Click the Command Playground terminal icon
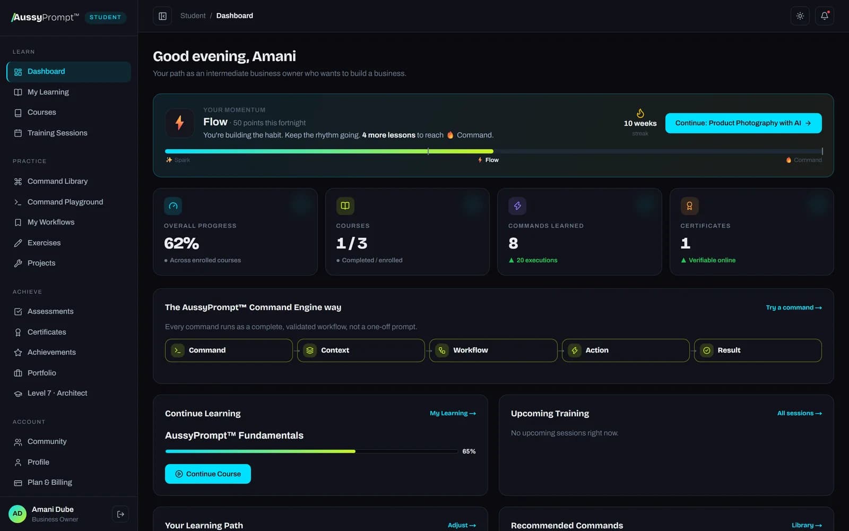The height and width of the screenshot is (531, 849). (x=18, y=202)
